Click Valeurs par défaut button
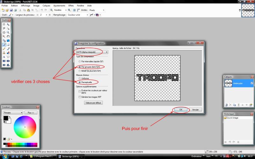The image size is (255, 159). 93,103
